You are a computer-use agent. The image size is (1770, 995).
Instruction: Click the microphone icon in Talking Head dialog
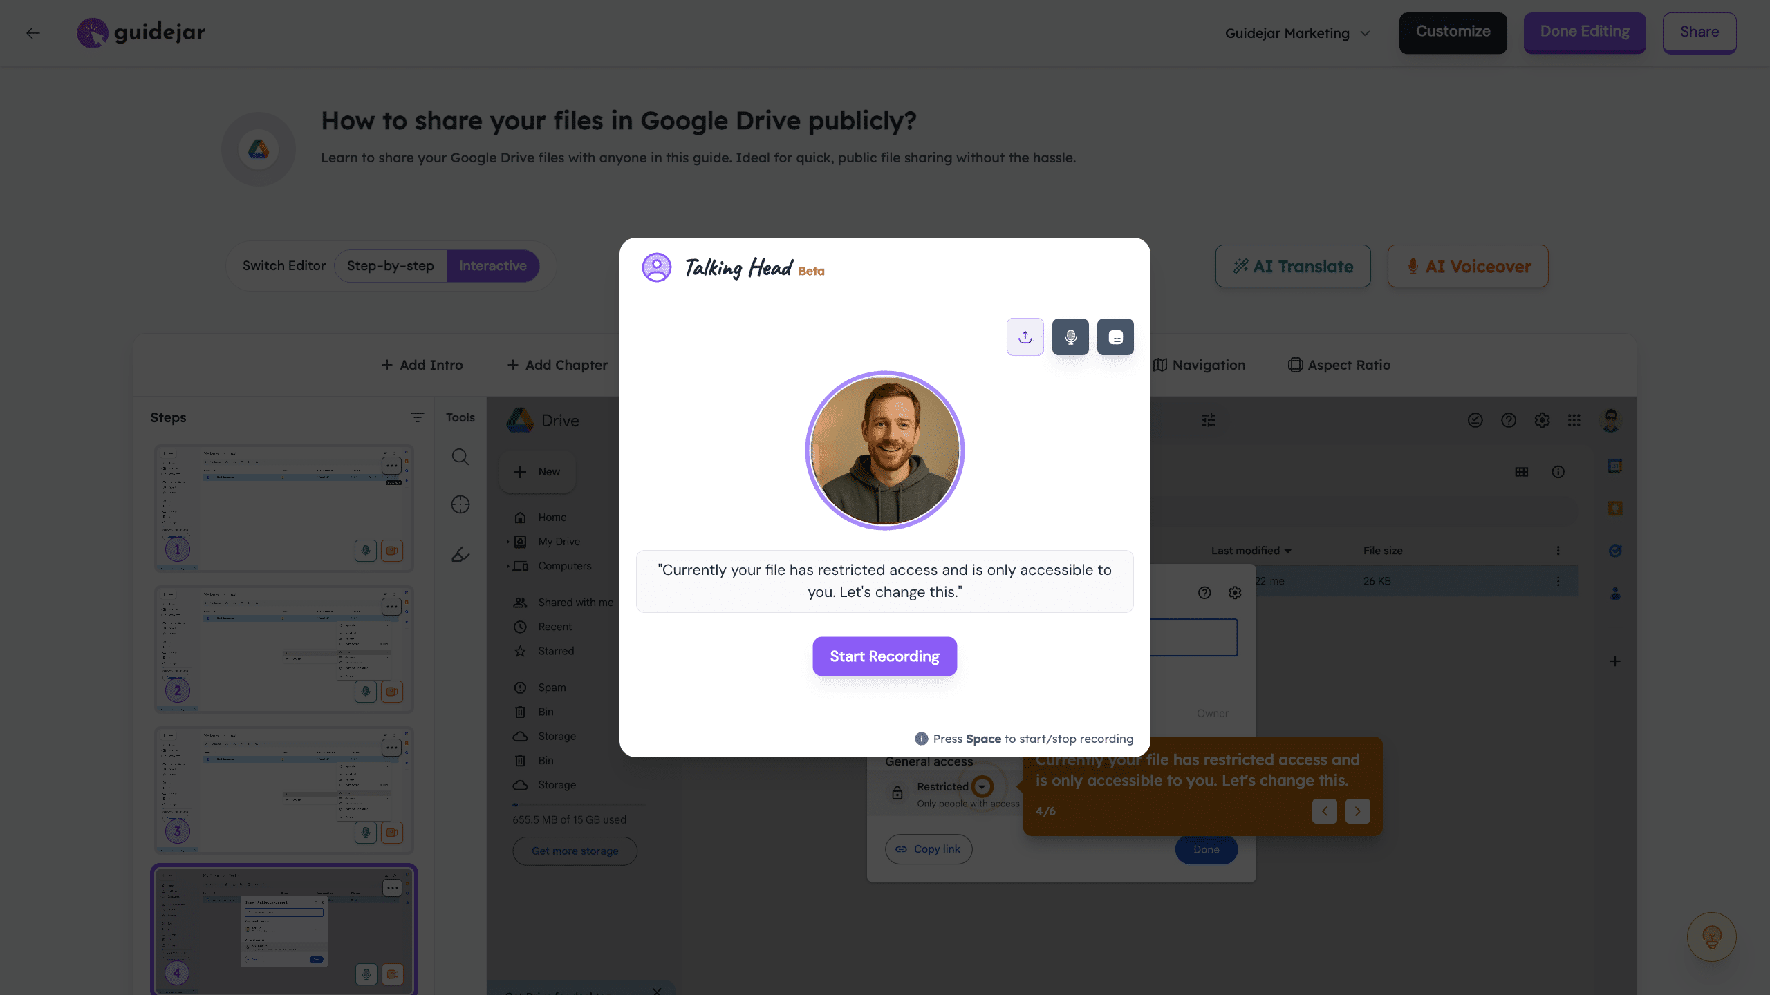click(1070, 337)
